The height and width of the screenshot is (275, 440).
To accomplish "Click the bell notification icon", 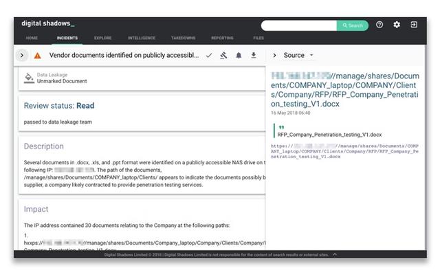I will point(239,55).
